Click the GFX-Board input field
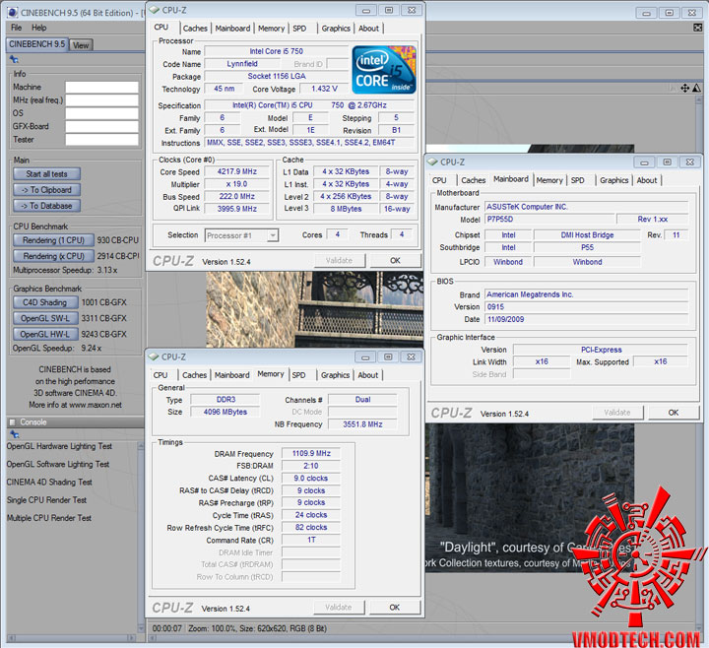709x648 pixels. tap(101, 127)
